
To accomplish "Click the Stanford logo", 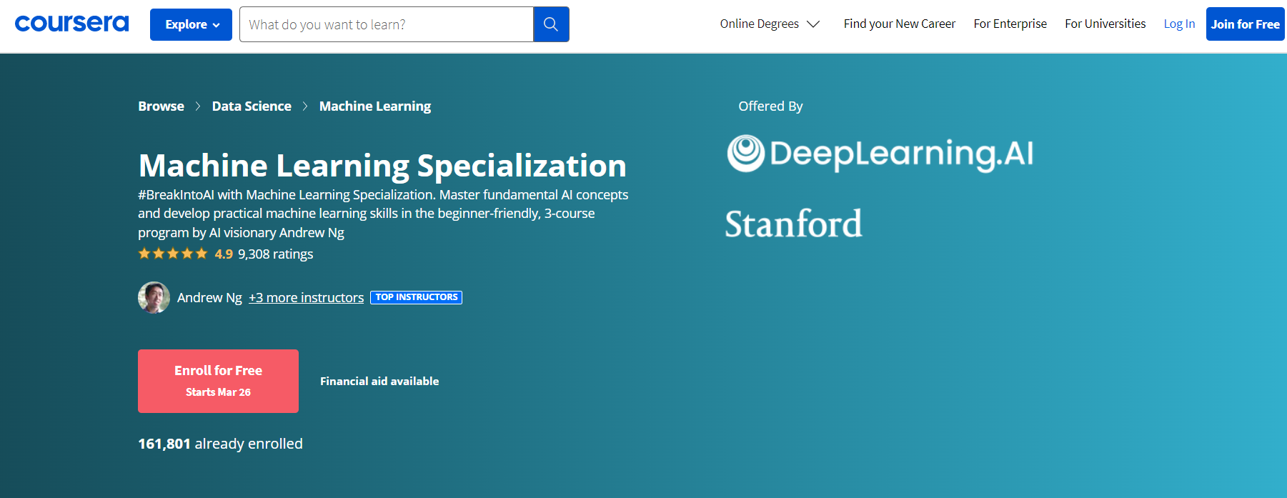I will [793, 224].
